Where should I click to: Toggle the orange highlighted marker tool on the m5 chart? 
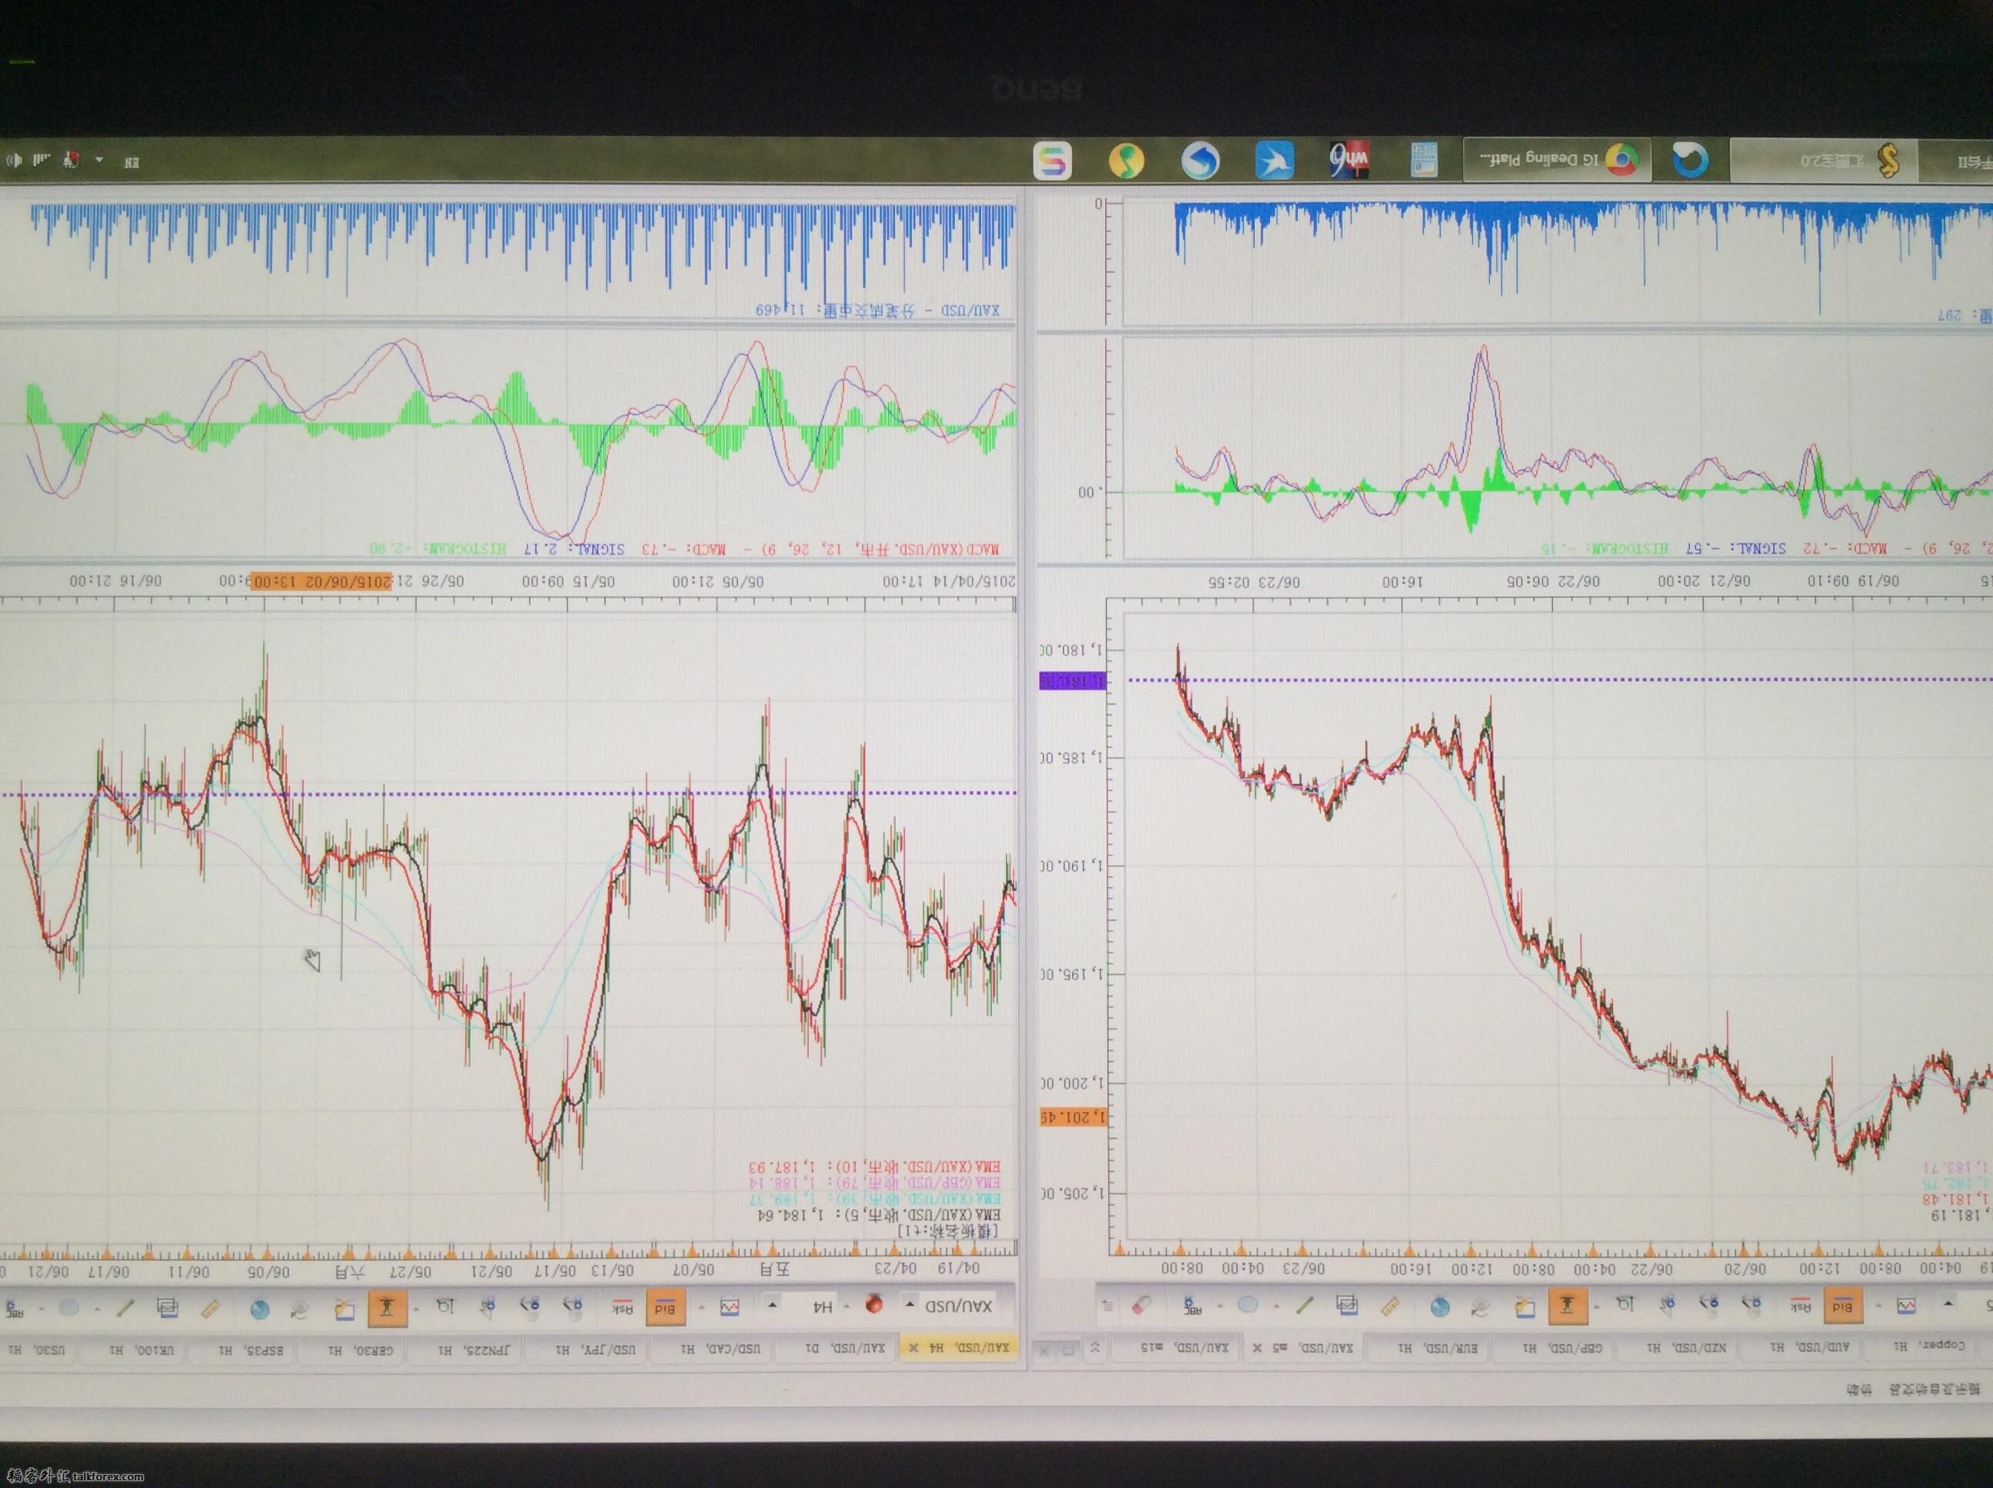(1569, 1306)
